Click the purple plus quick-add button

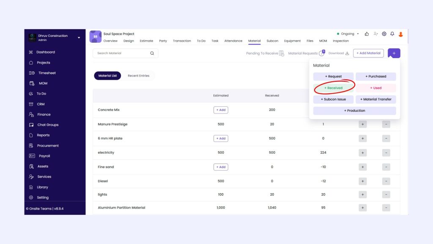tap(394, 53)
